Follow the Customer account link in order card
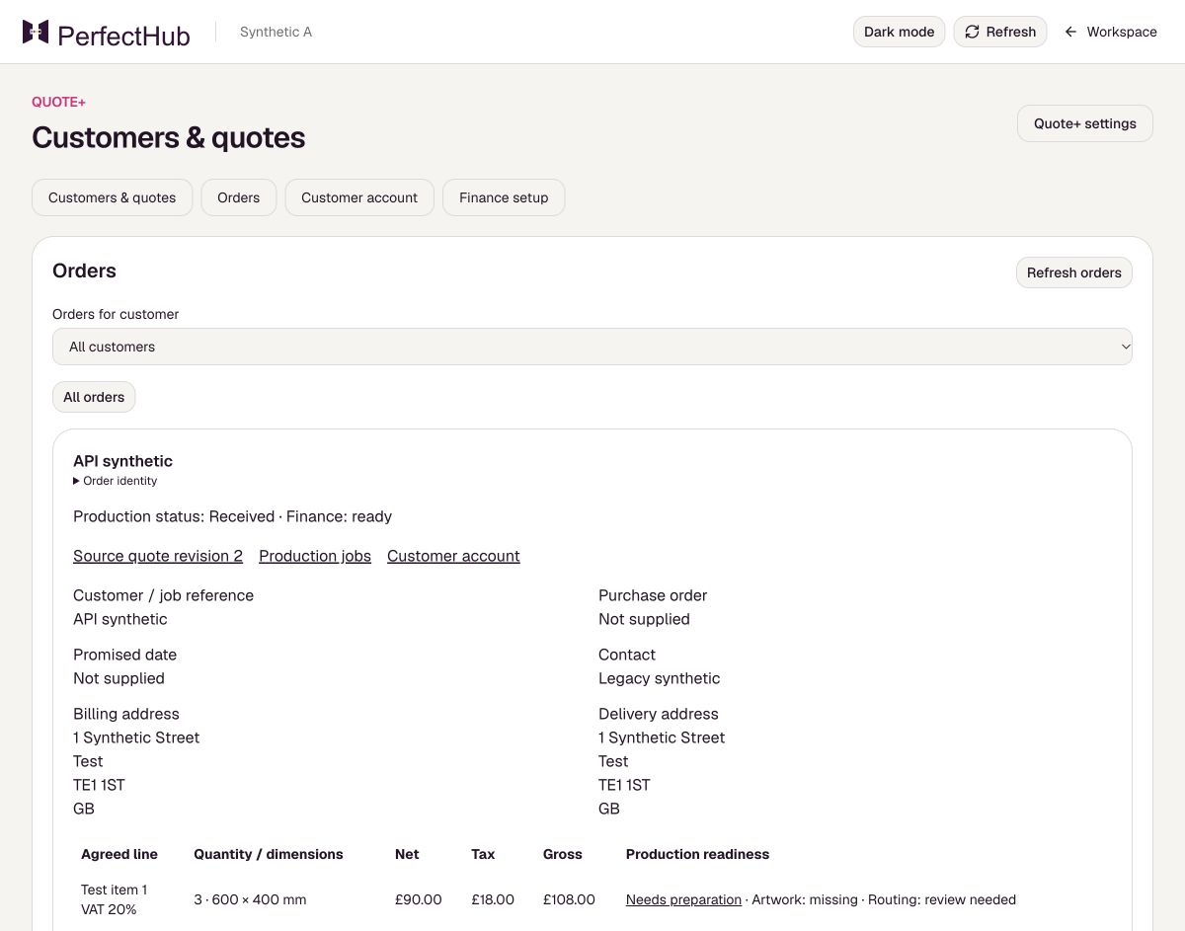Viewport: 1185px width, 931px height. click(453, 556)
